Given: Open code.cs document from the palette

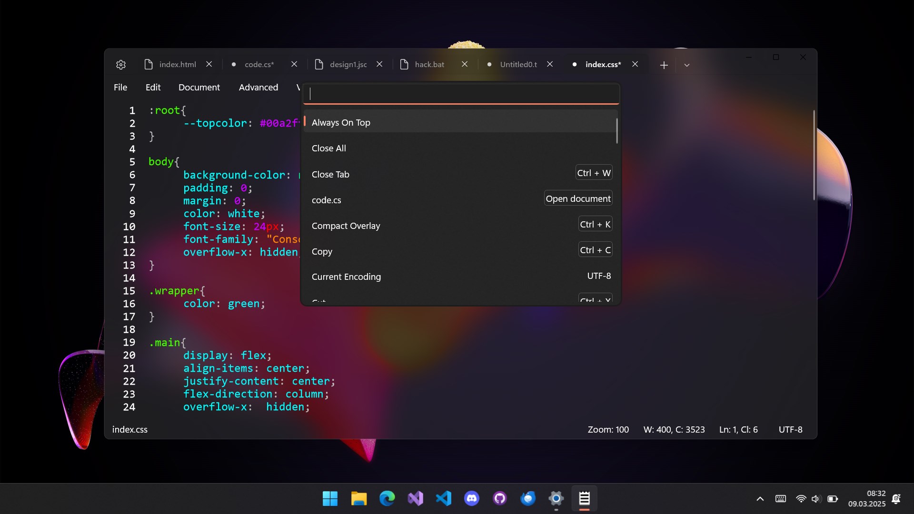Looking at the screenshot, I should pyautogui.click(x=460, y=200).
